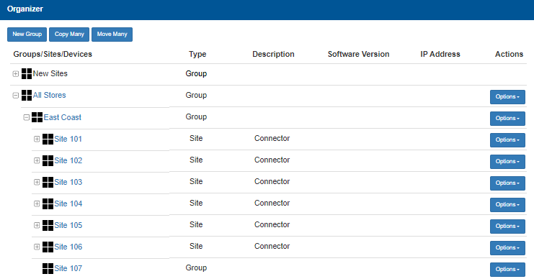Click the site icon beside Site 103

48,182
